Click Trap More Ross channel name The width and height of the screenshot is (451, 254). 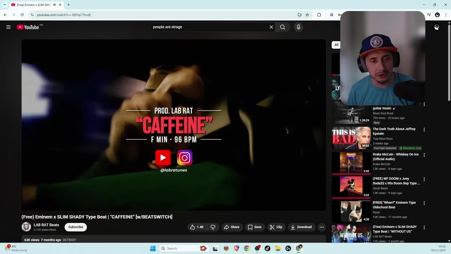point(382,139)
